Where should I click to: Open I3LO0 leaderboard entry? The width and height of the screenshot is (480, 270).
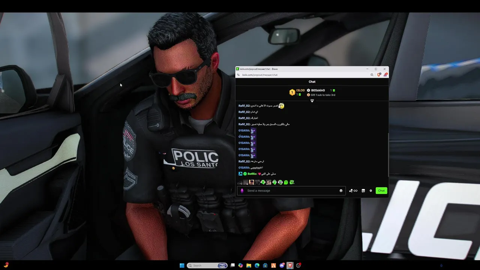(300, 90)
